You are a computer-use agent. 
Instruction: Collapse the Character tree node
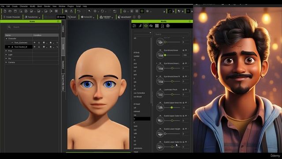coord(7,38)
